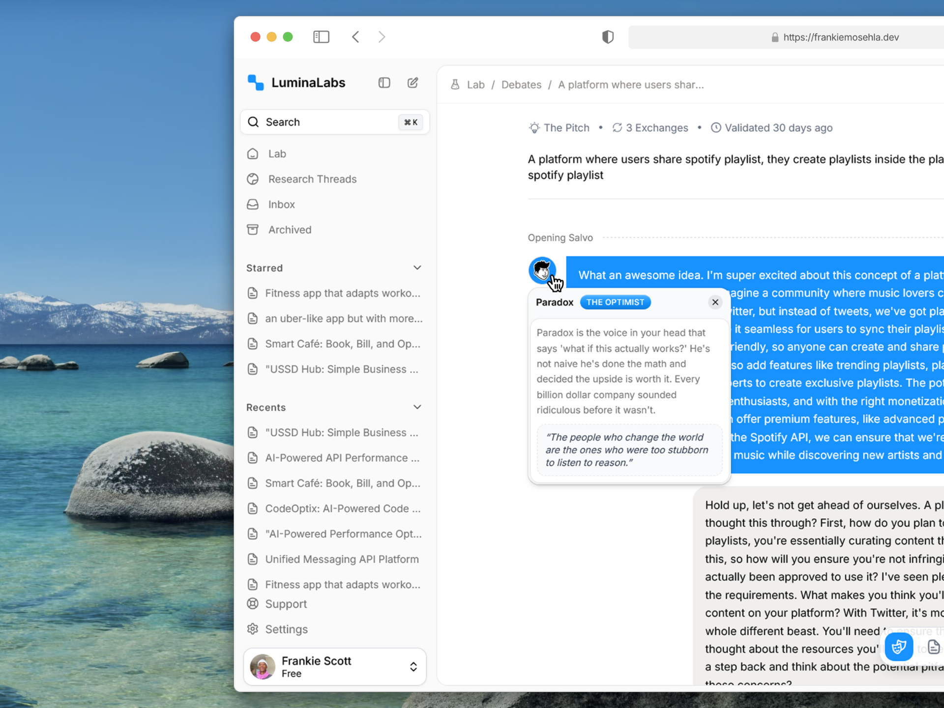Image resolution: width=944 pixels, height=708 pixels.
Task: Open recent 'Unified Messaging API Platform'
Action: click(x=335, y=560)
